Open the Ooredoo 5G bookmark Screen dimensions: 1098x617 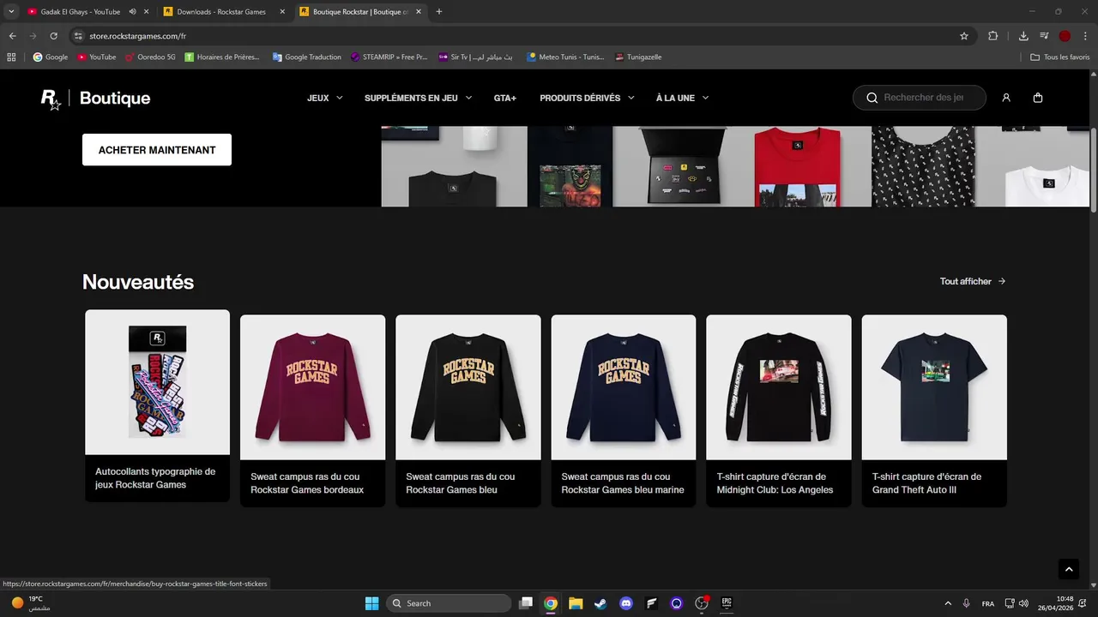click(x=150, y=57)
